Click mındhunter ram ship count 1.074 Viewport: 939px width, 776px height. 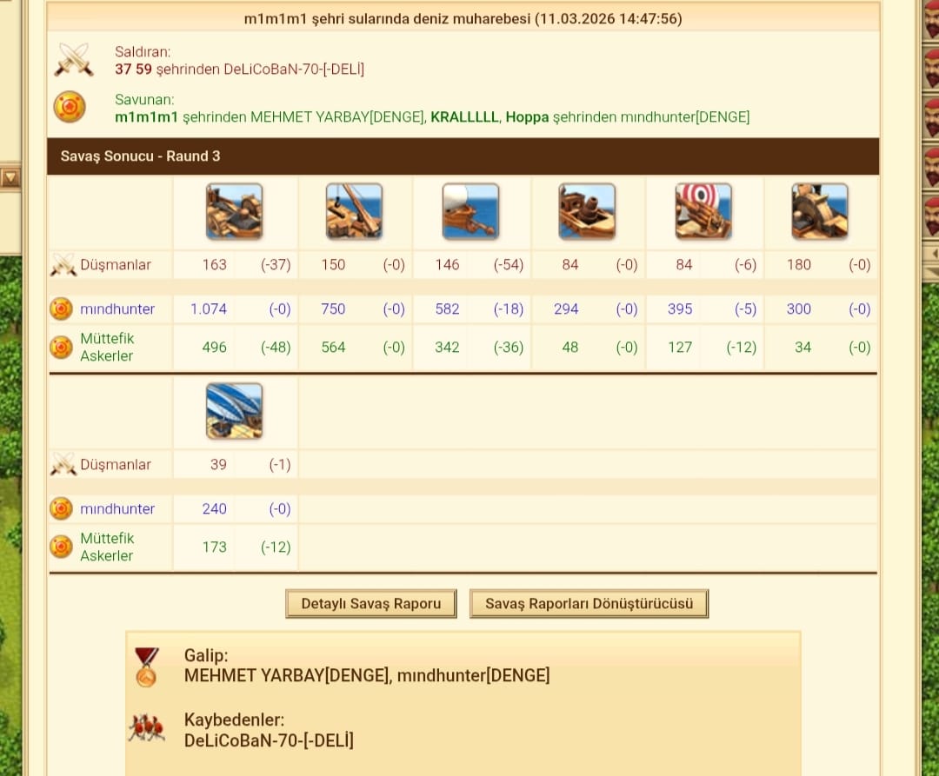point(209,309)
